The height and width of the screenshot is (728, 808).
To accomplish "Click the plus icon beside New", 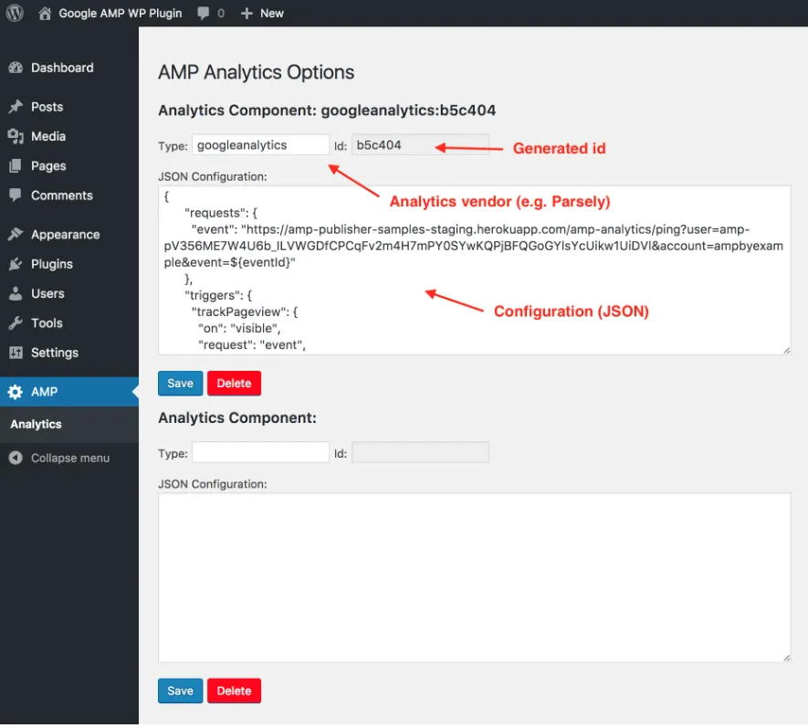I will 247,14.
